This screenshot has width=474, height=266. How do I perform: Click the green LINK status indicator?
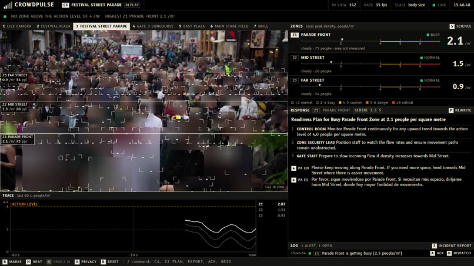click(x=439, y=5)
